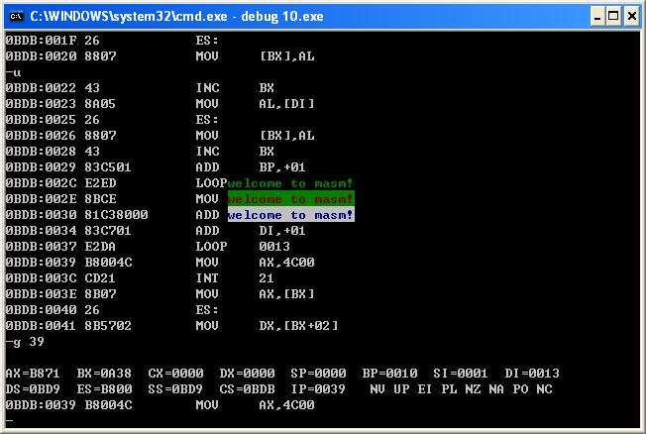This screenshot has width=646, height=434.
Task: Click 'MOV DX,[BX+02]' operand
Action: (x=298, y=326)
